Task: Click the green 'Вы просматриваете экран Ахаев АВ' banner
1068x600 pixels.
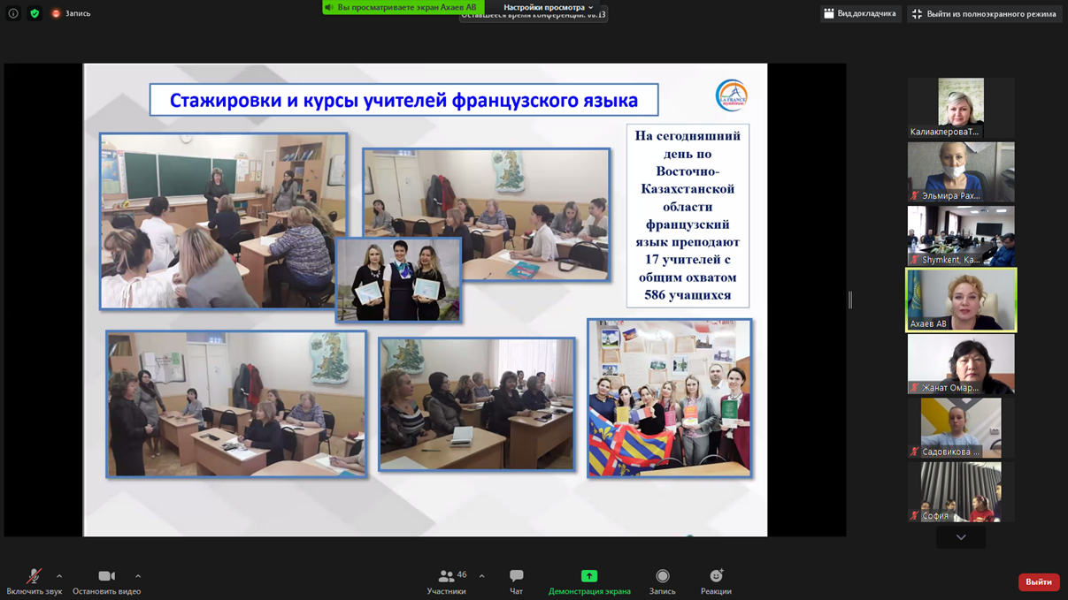Action: click(403, 7)
